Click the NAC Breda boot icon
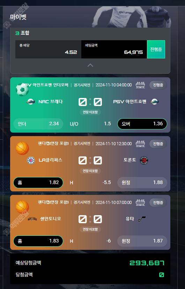Image resolution: width=185 pixels, height=289 pixels. (x=31, y=101)
